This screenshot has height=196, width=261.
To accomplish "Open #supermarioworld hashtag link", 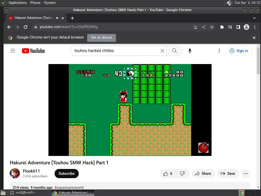I will pyautogui.click(x=69, y=188).
